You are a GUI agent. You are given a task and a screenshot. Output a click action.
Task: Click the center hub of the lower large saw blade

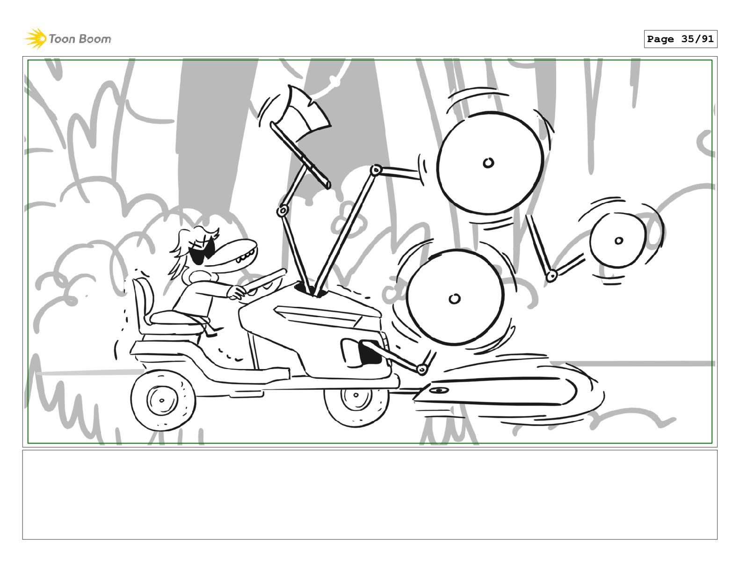pos(454,298)
